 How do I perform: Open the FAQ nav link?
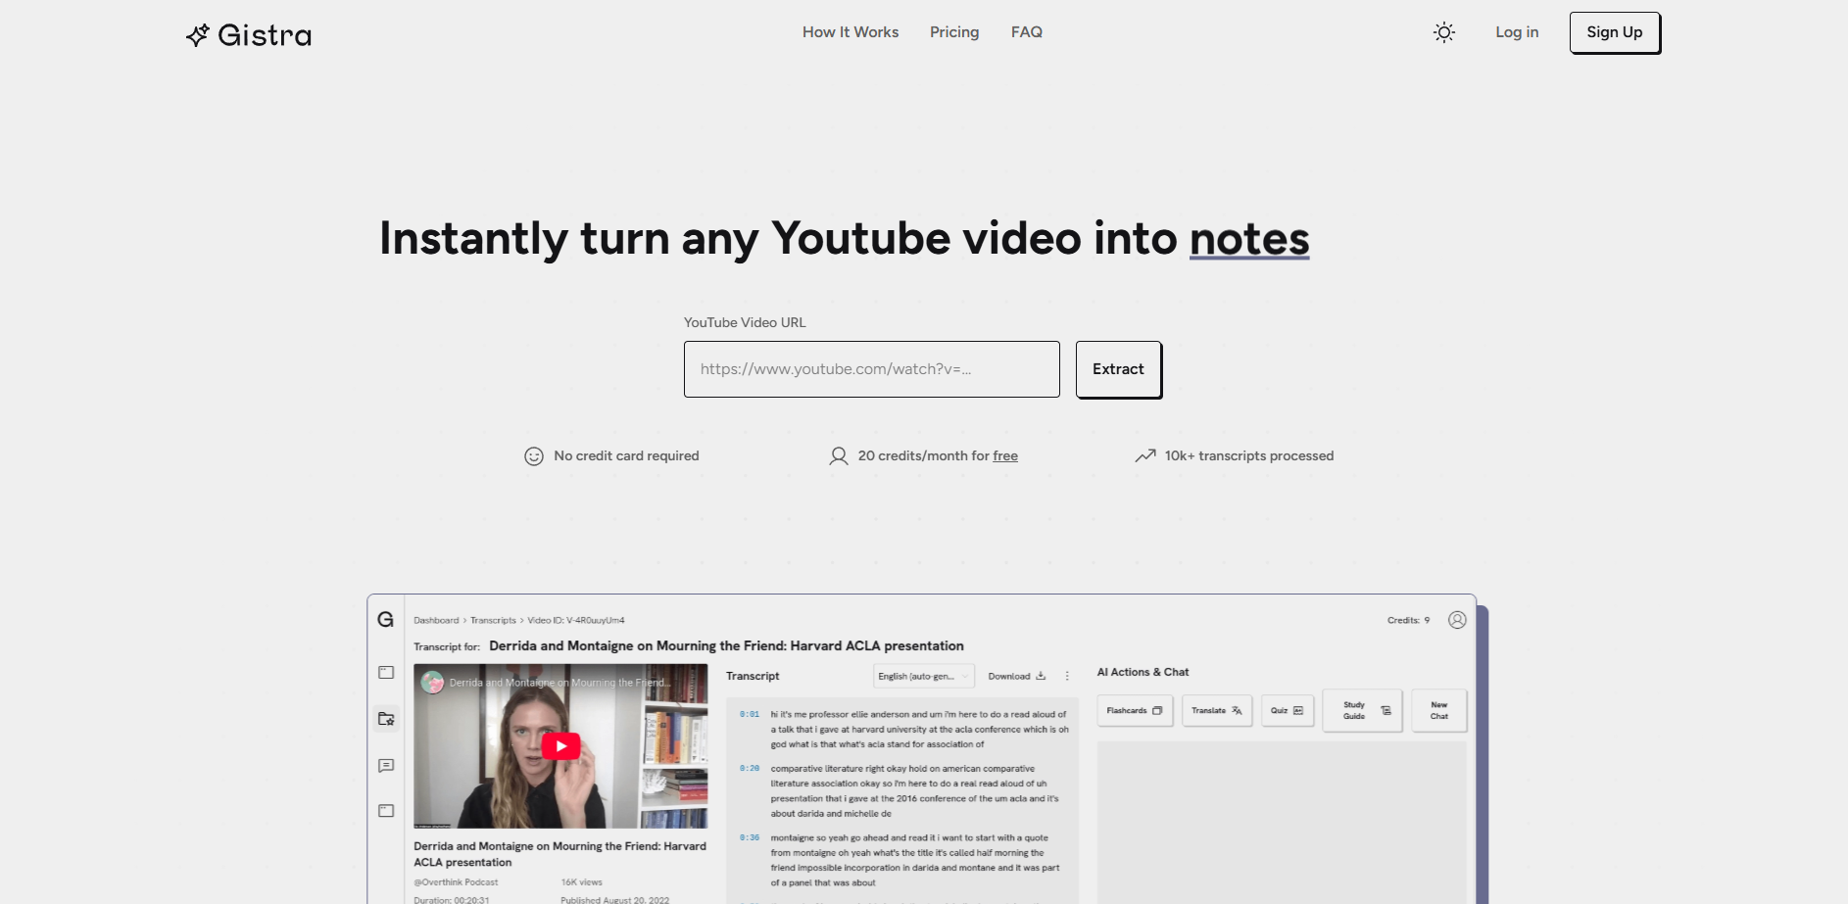pyautogui.click(x=1026, y=32)
